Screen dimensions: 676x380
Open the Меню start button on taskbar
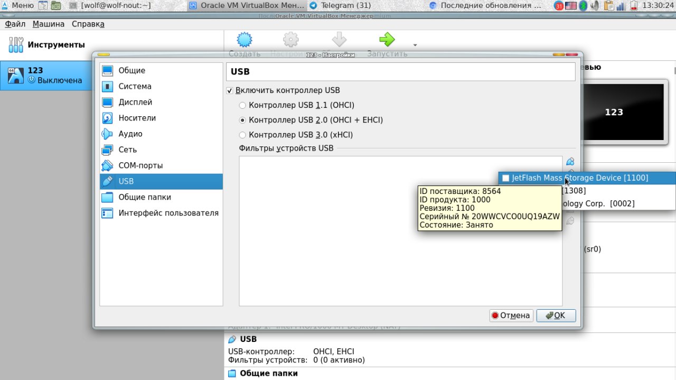pos(18,6)
